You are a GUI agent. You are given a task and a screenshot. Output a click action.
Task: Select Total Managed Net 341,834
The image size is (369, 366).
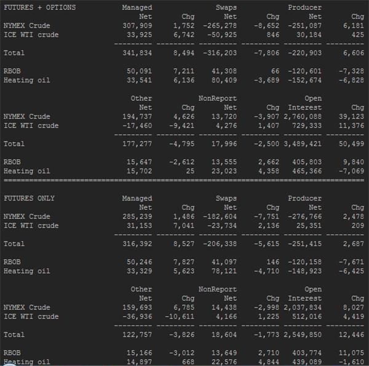point(137,53)
